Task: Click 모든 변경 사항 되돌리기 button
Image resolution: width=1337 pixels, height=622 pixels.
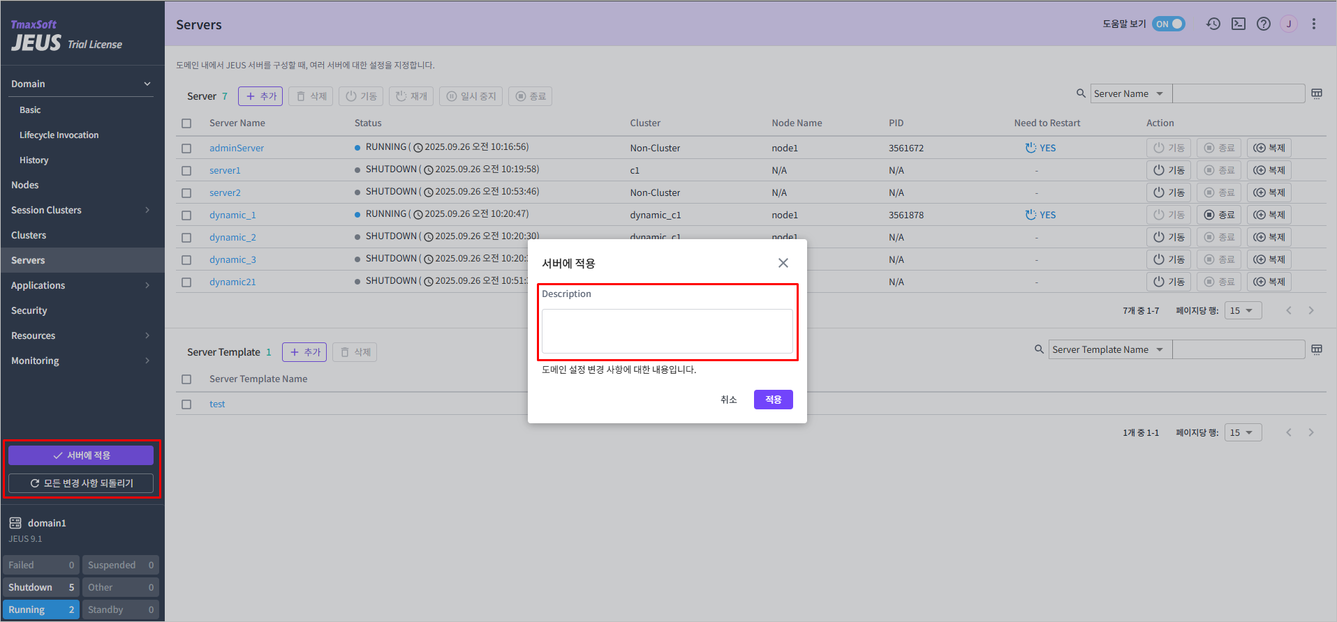Action: (x=81, y=483)
